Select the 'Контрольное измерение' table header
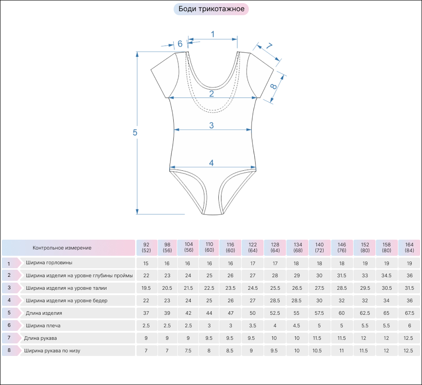Screen dimensions: 422x385 pyautogui.click(x=62, y=248)
